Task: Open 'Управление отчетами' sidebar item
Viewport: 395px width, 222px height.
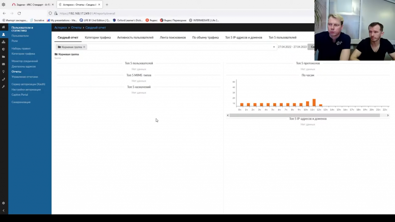Action: click(x=25, y=77)
